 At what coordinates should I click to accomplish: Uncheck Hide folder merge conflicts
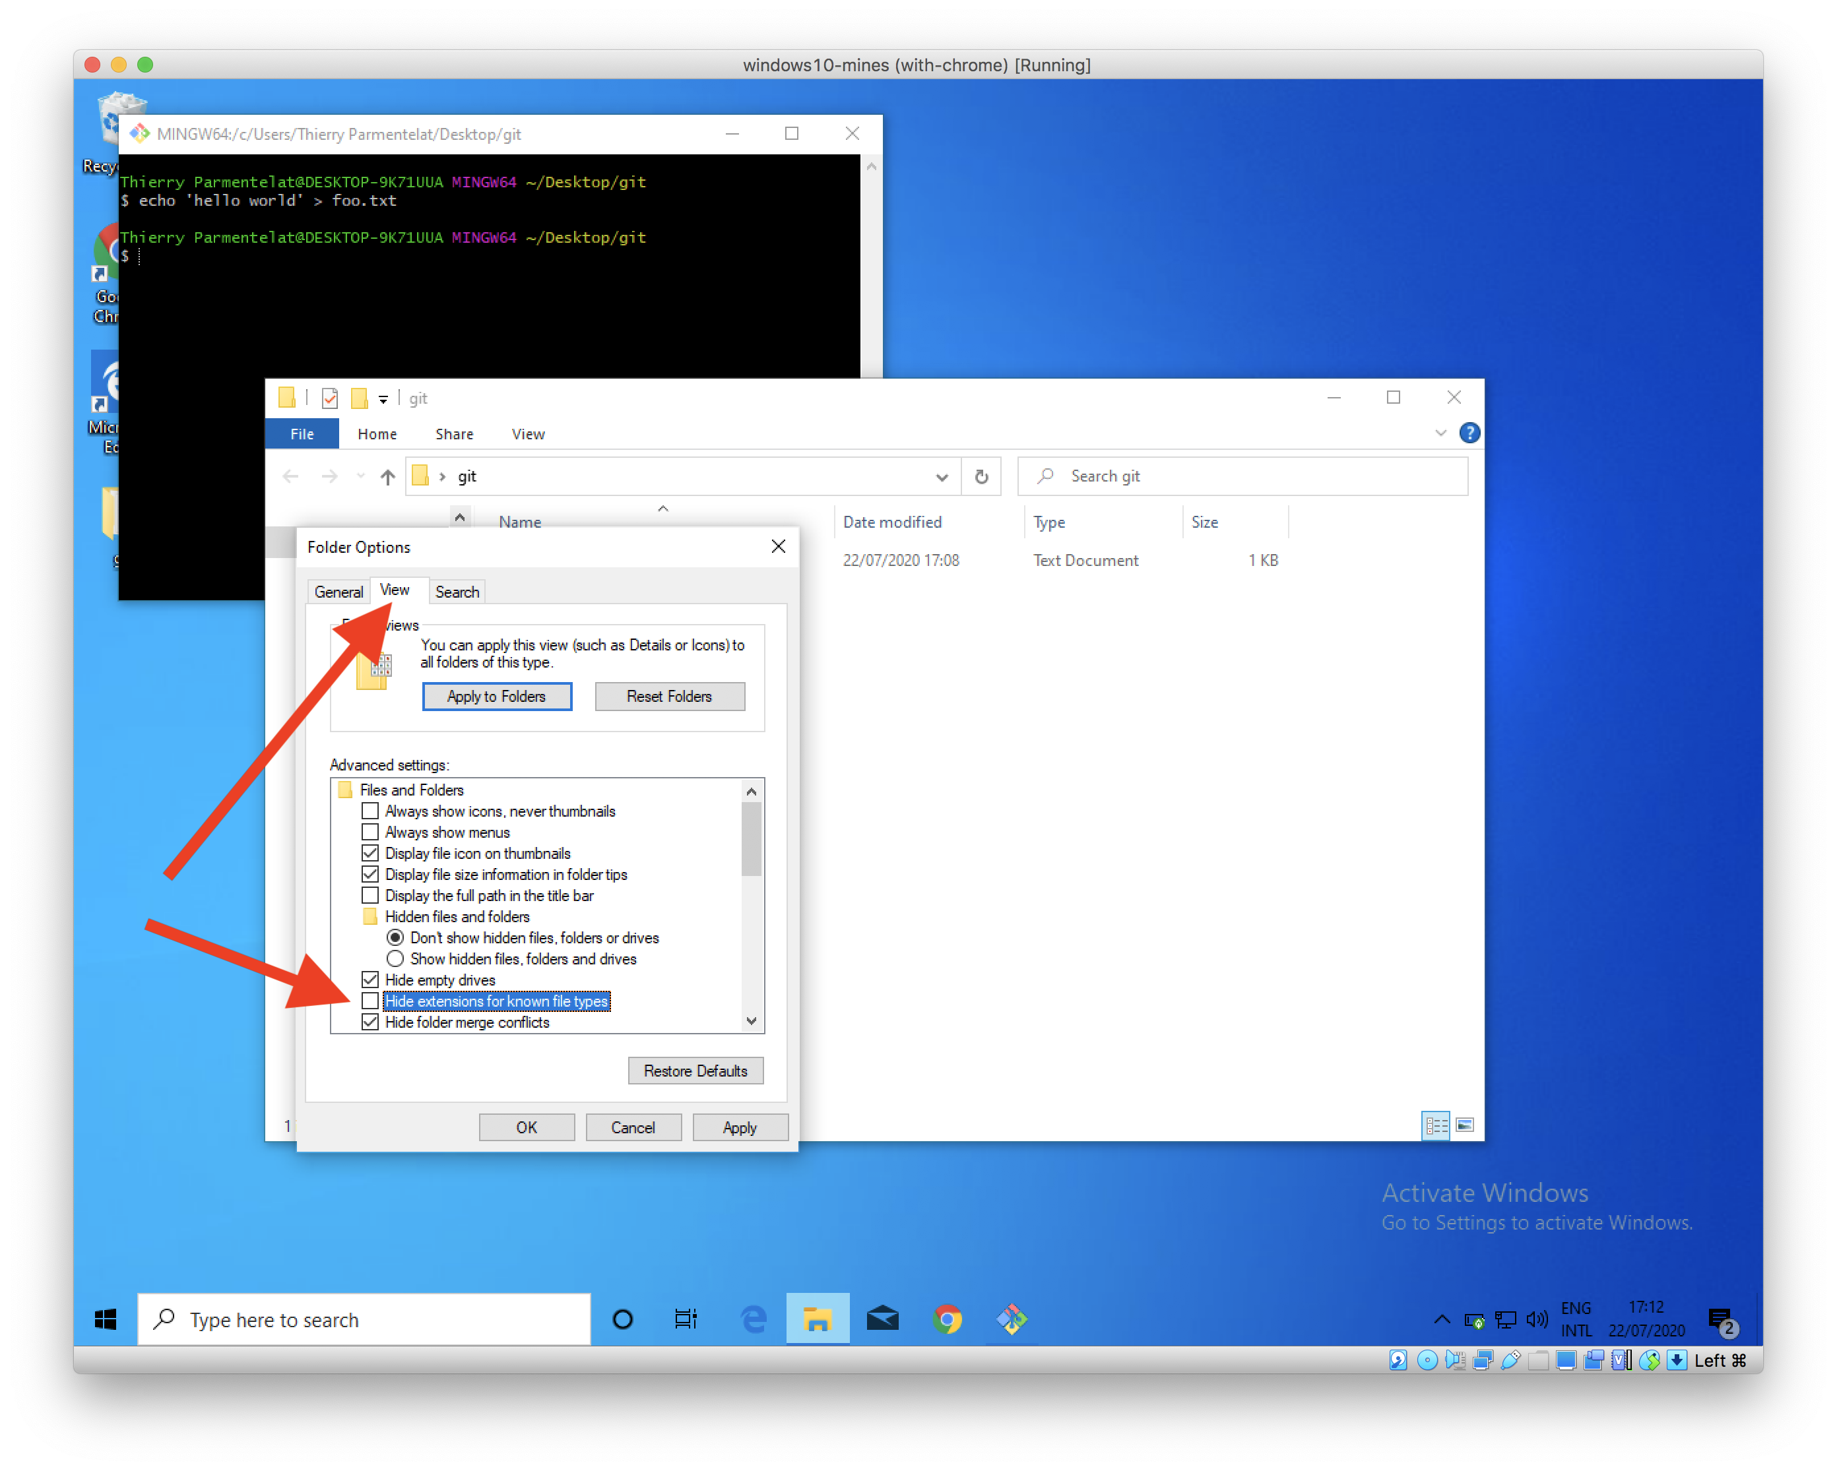370,1022
